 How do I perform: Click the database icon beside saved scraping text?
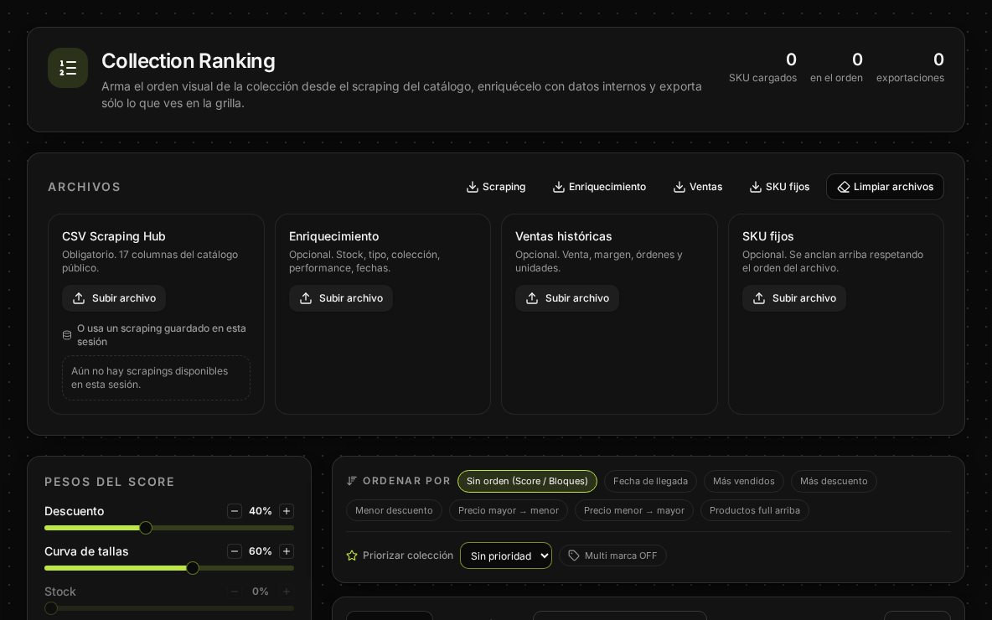coord(67,335)
